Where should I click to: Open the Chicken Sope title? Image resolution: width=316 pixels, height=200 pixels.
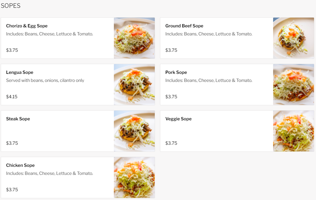[20, 165]
